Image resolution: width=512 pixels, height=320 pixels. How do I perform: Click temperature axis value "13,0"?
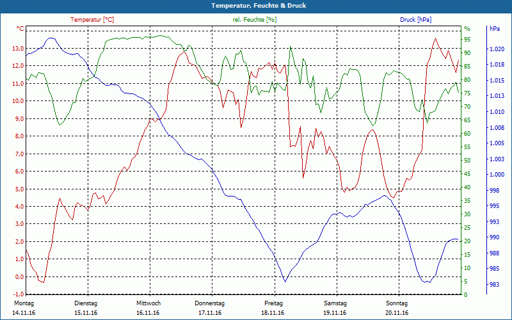[18, 49]
